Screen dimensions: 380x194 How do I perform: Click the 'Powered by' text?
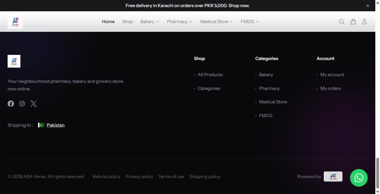point(309,176)
